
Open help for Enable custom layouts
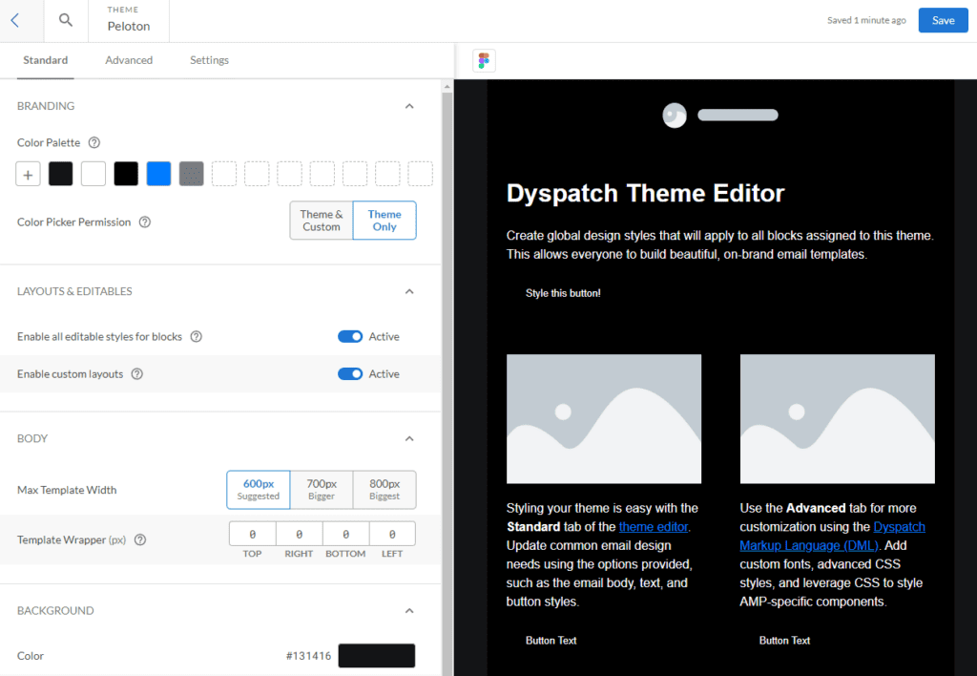point(137,374)
